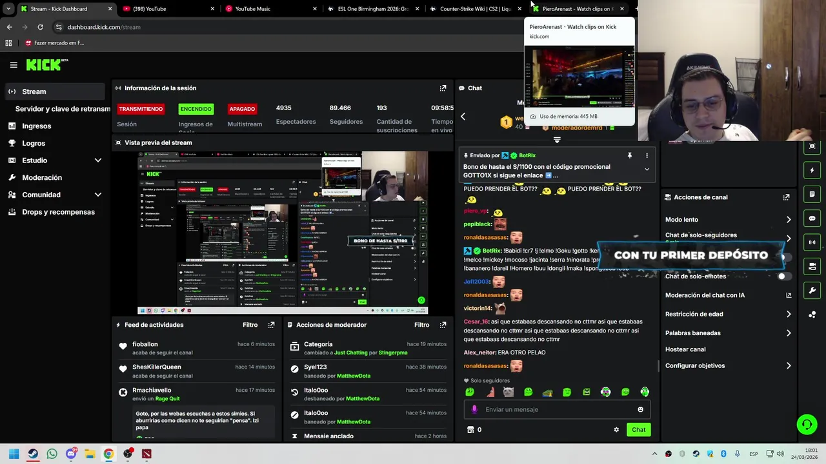Viewport: 826px width, 464px height.
Task: Click the pin icon on BotRix message
Action: [x=629, y=155]
